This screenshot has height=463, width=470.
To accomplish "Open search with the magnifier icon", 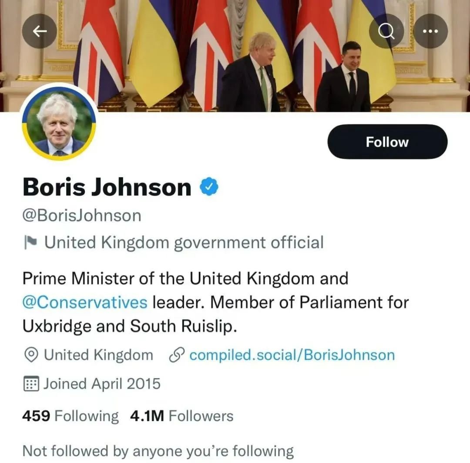I will click(x=386, y=31).
